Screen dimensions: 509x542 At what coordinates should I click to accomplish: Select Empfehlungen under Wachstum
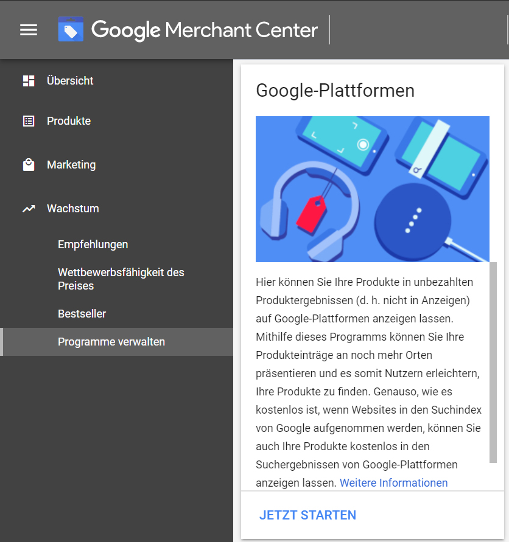click(93, 245)
